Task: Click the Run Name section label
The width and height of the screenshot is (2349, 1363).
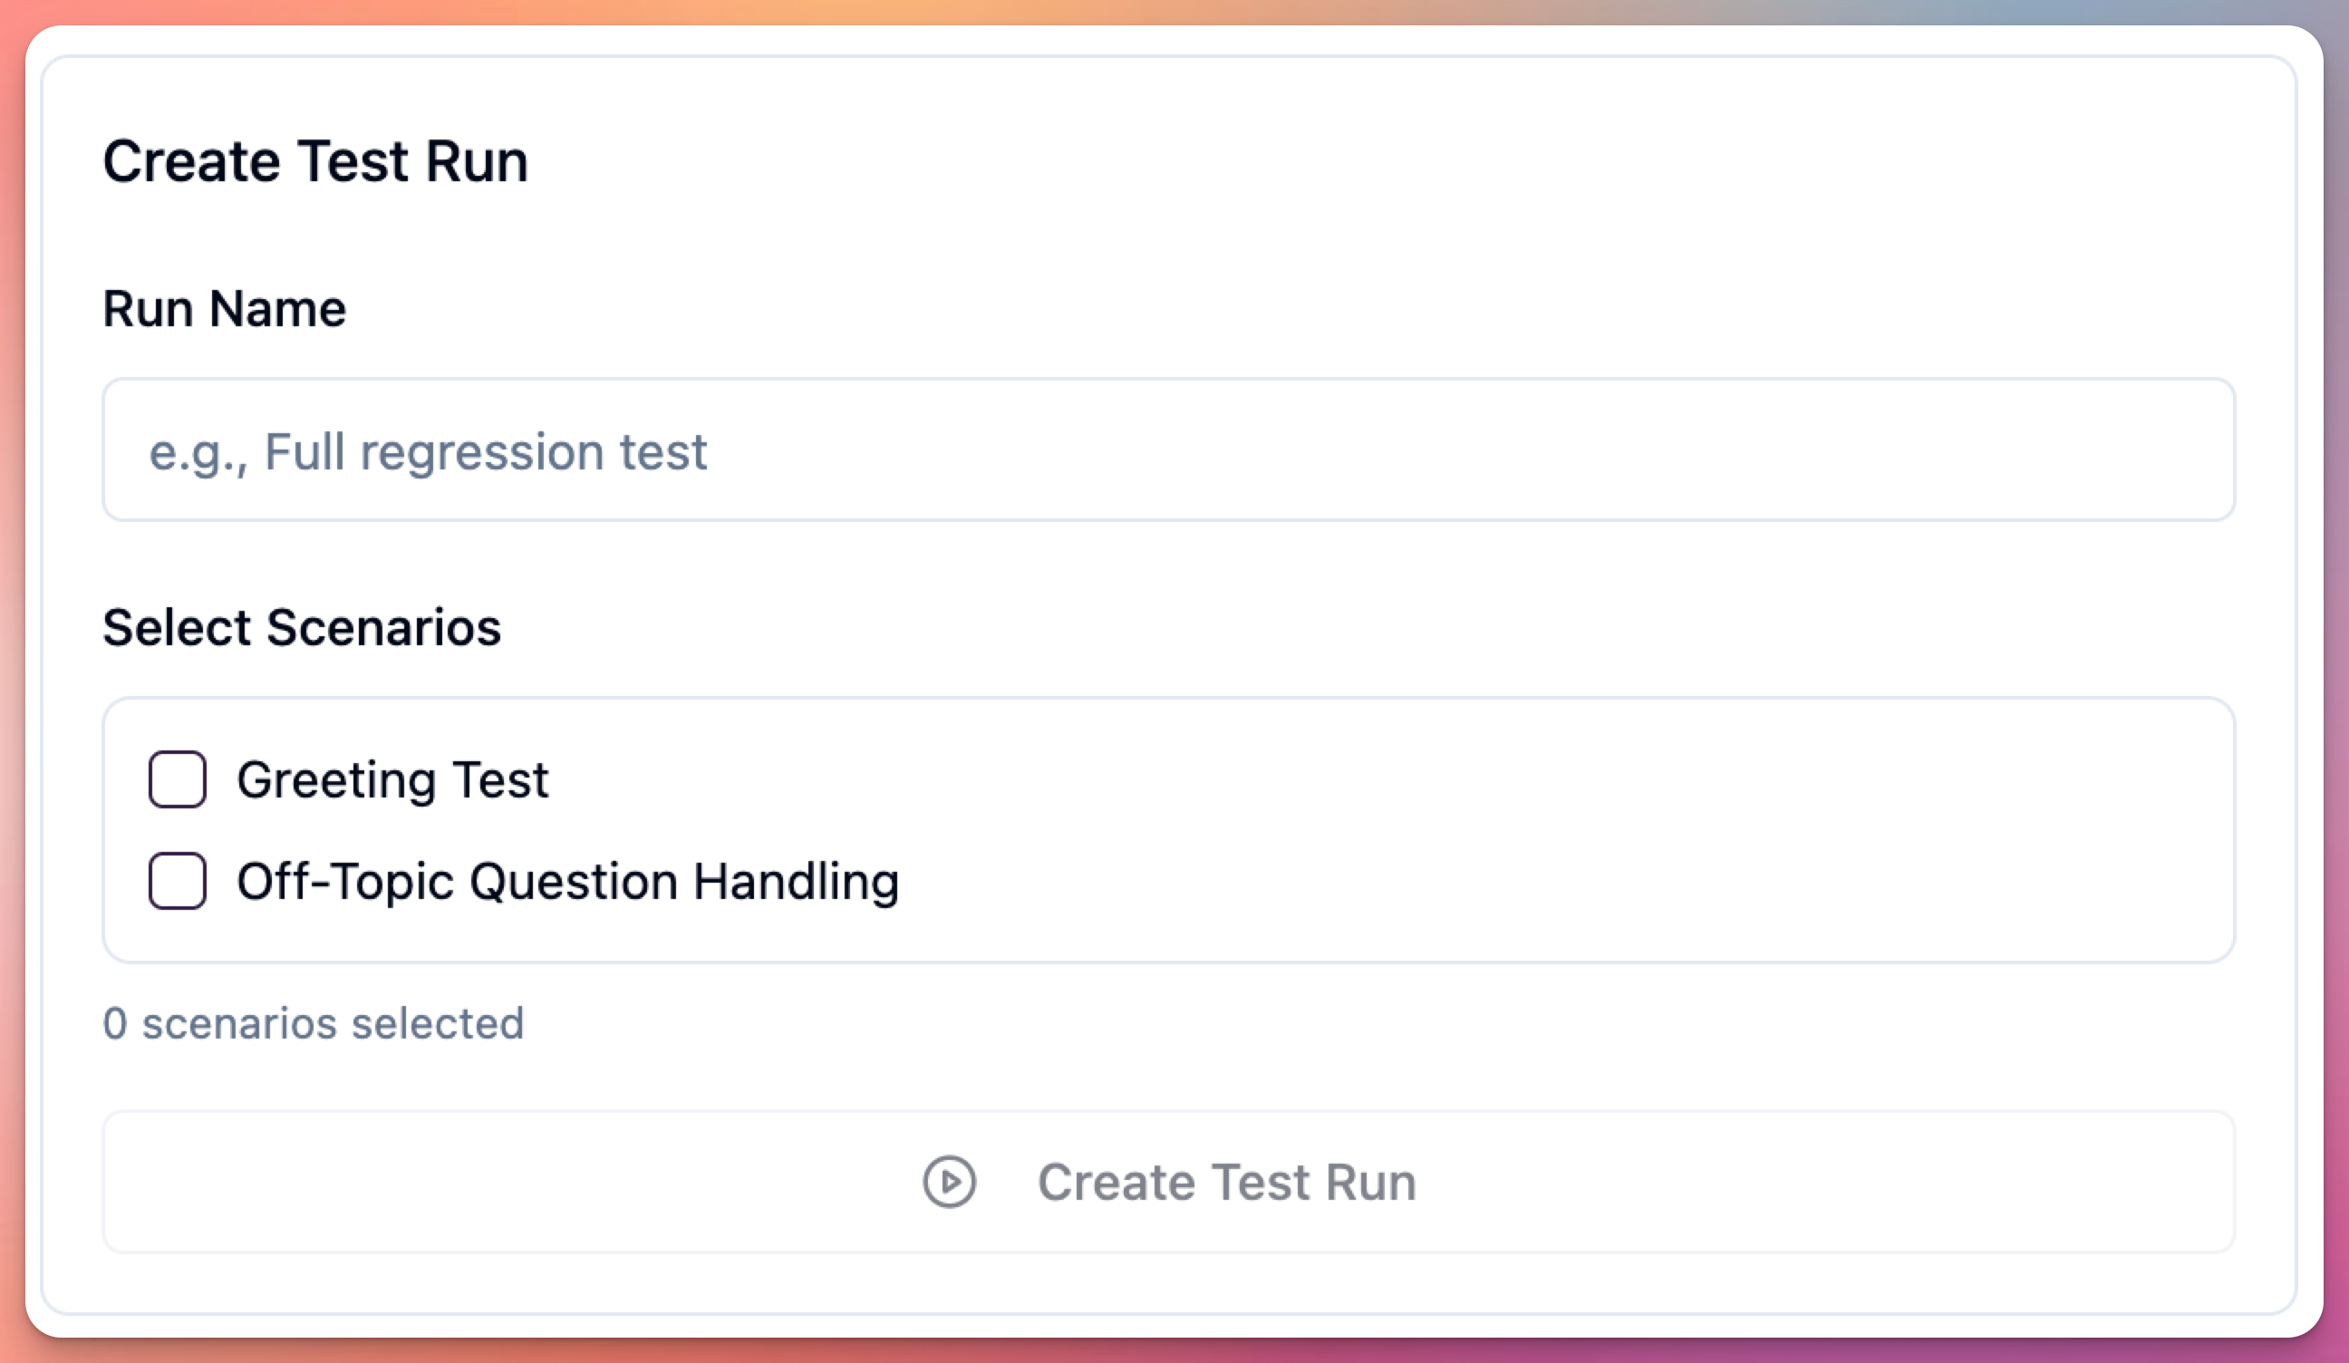Action: [x=224, y=310]
